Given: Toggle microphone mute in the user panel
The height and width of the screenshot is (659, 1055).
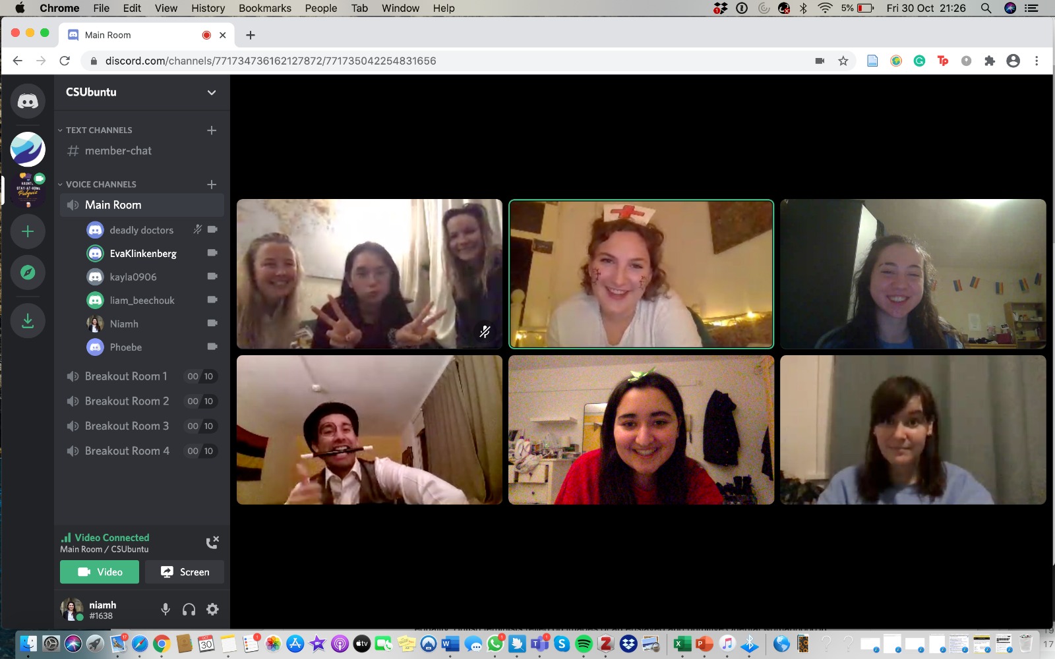Looking at the screenshot, I should (x=166, y=610).
